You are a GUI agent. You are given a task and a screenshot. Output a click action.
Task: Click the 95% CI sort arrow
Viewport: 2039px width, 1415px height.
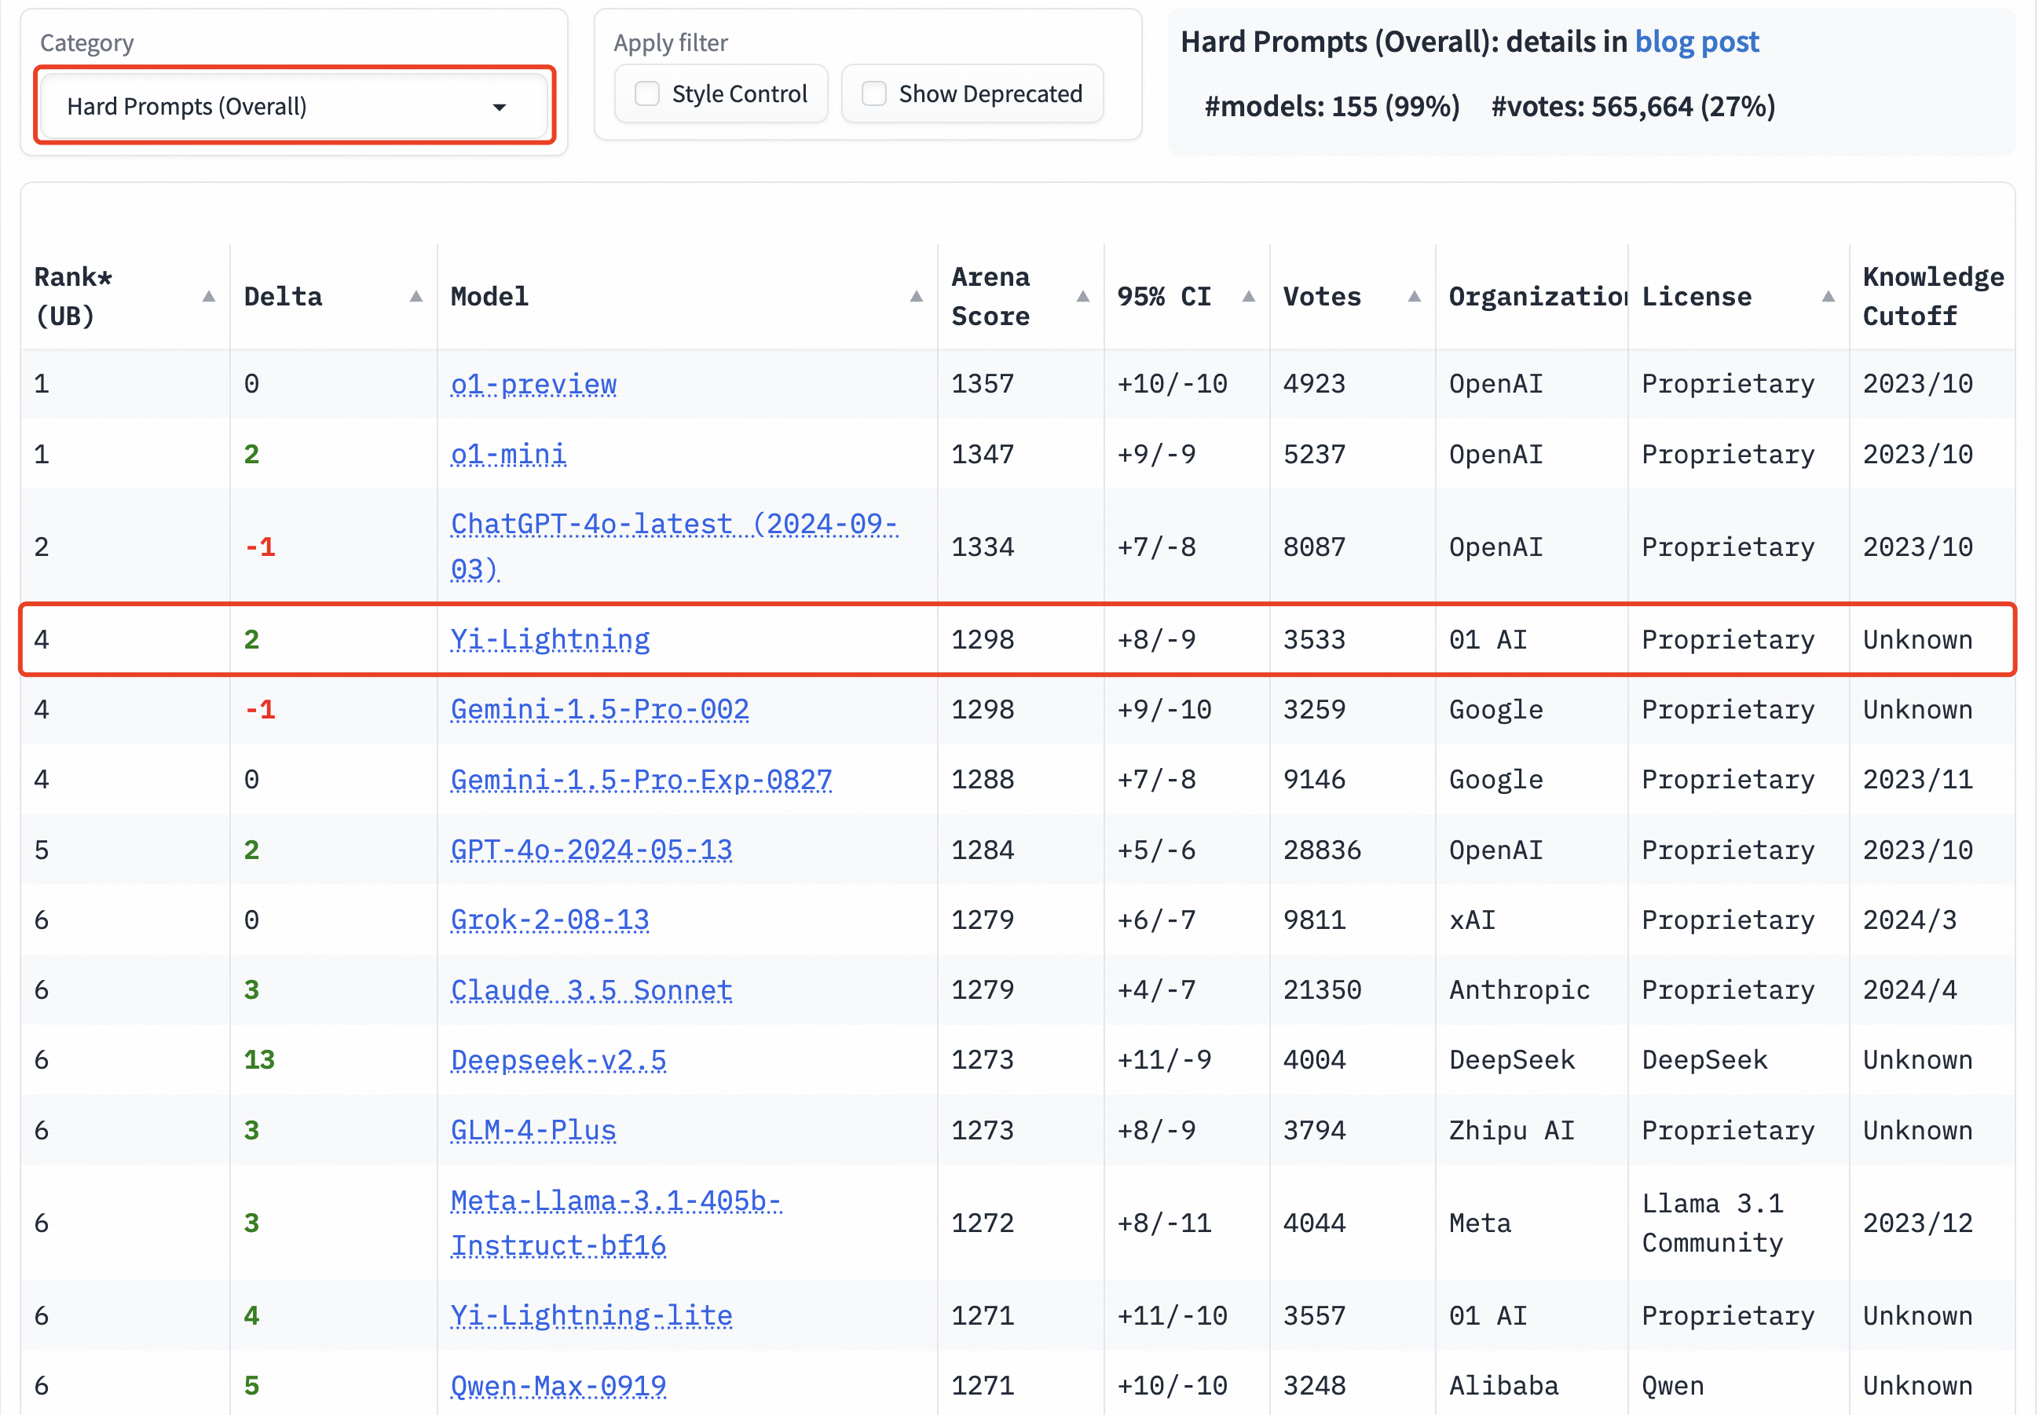pyautogui.click(x=1249, y=297)
